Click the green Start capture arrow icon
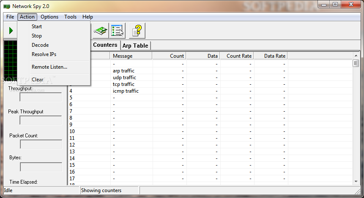364x198 pixels. 11,30
